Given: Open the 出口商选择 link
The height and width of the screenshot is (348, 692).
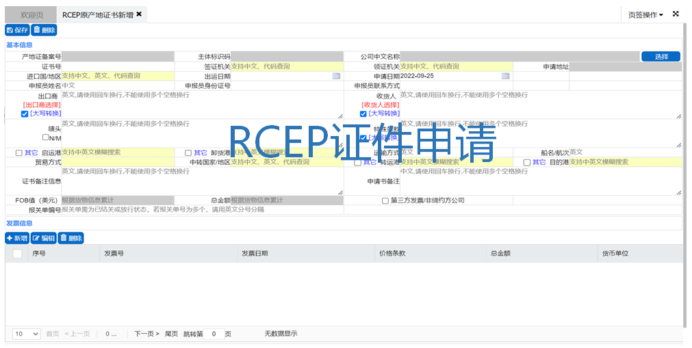Looking at the screenshot, I should 42,105.
